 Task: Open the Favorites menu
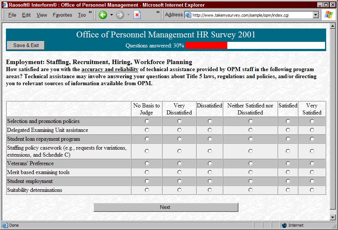[63, 15]
